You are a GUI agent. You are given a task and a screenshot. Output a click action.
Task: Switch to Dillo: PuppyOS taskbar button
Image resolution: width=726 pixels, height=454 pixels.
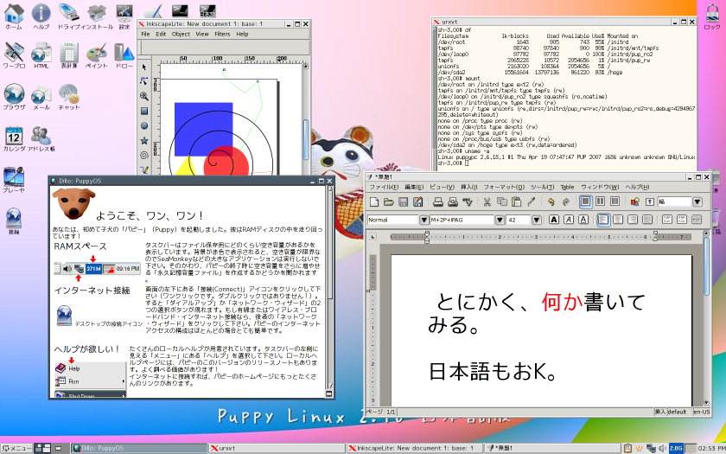[x=139, y=448]
